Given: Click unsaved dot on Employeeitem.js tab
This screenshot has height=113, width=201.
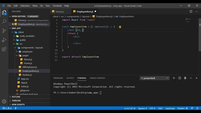Looking at the screenshot, I should [x=95, y=11].
